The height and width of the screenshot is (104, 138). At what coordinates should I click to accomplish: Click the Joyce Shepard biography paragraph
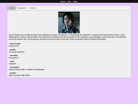point(67,37)
